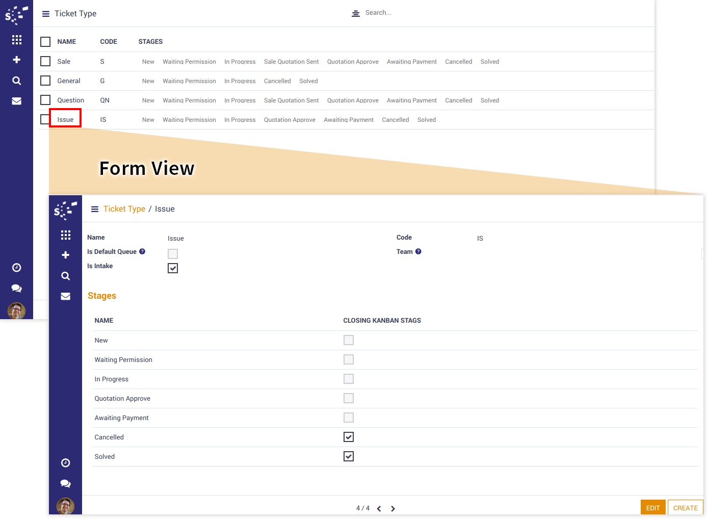The image size is (708, 519).
Task: Toggle closing stage checkbox for Cancelled
Action: tap(349, 437)
